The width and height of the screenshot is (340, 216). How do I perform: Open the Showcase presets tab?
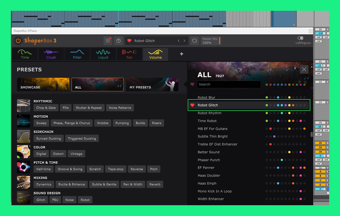43,85
